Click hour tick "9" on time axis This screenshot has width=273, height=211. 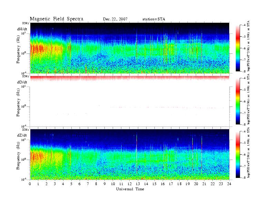click(105, 184)
